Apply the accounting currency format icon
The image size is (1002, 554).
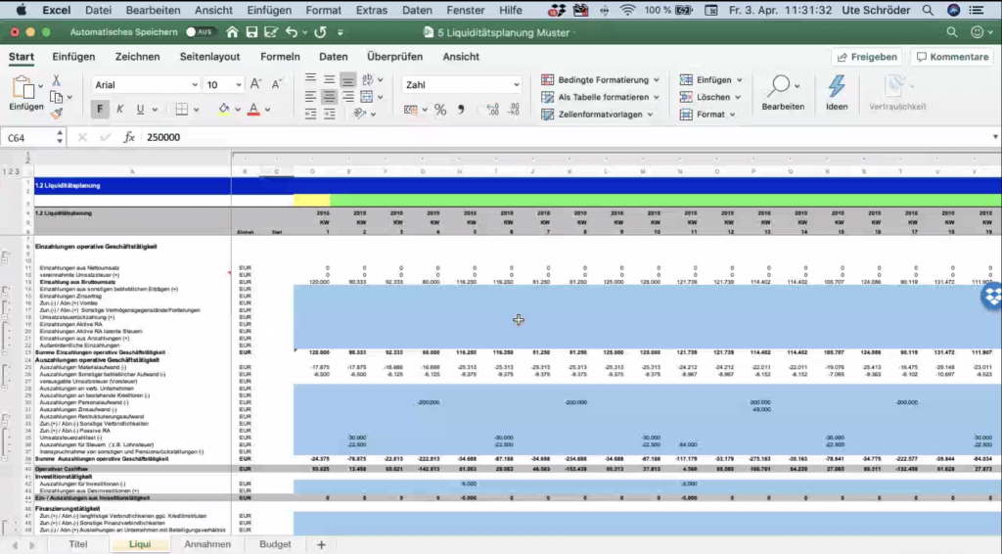point(410,110)
